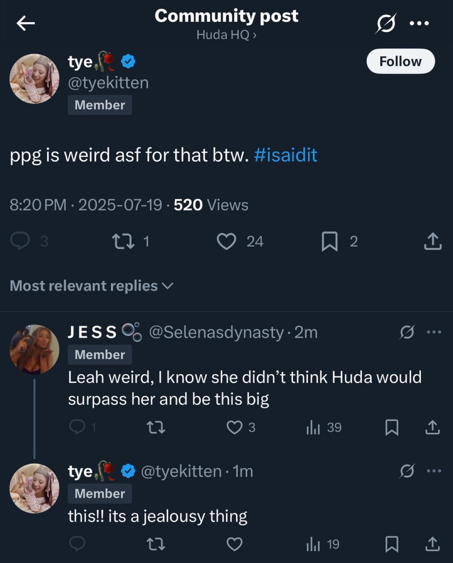Open Grok icon on JESS's reply
Image resolution: width=453 pixels, height=563 pixels.
[407, 332]
